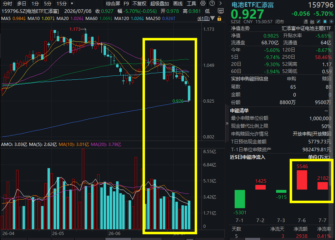Switch to 5分 chart period
This screenshot has height=240, width=335.
[47, 4]
